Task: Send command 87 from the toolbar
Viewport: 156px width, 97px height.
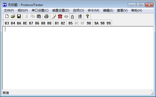Action: click(31, 23)
